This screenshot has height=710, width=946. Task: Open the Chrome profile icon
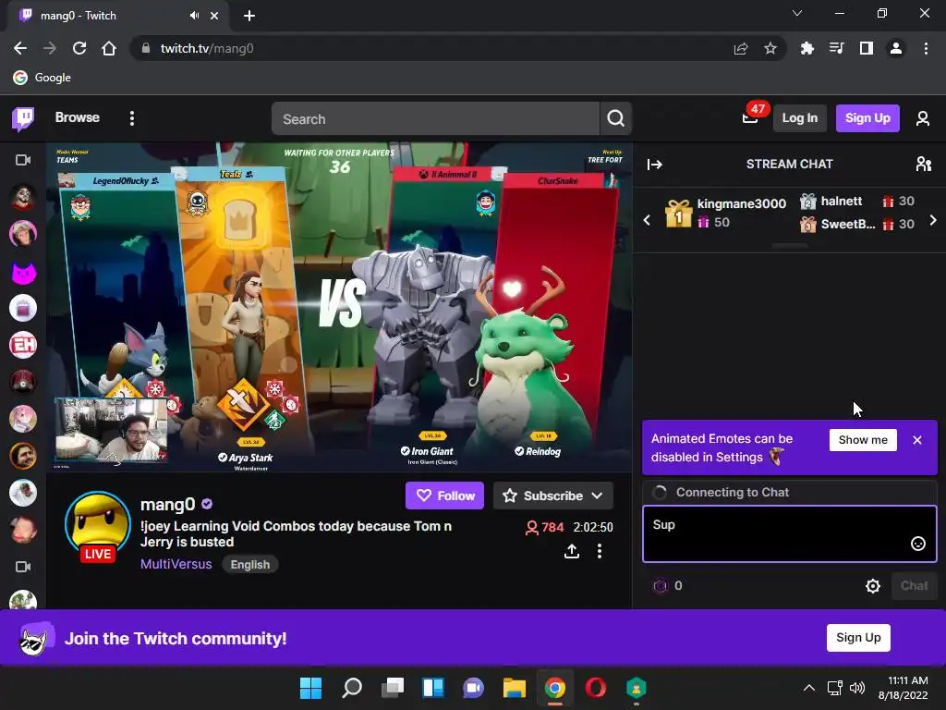896,48
